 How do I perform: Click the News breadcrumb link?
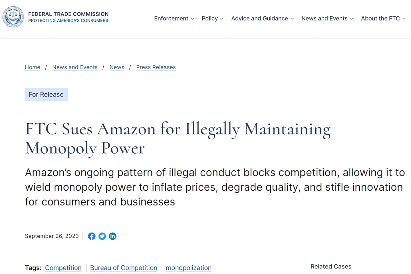117,67
